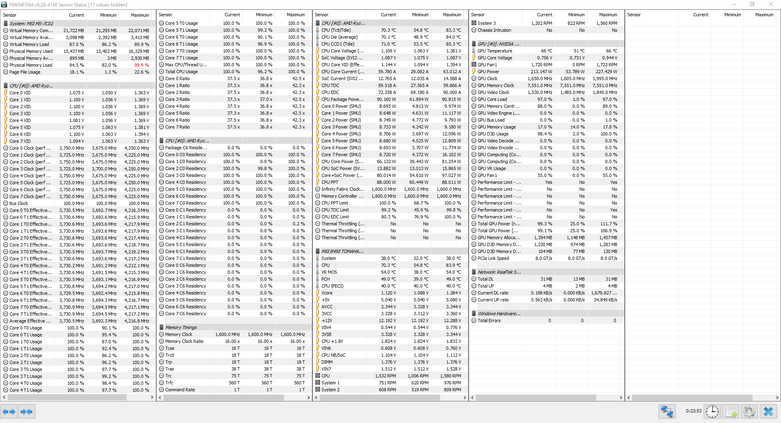Click chip icon of System: MSI MS-7C02 header

(x=6, y=24)
